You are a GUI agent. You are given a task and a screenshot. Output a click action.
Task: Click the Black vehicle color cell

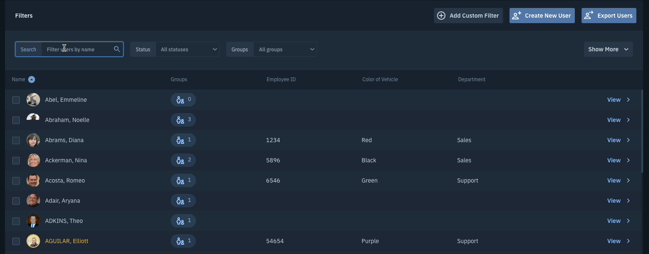point(369,160)
